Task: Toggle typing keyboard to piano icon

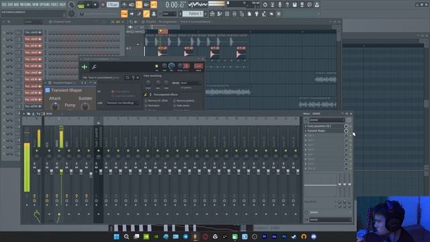Action: (124, 13)
